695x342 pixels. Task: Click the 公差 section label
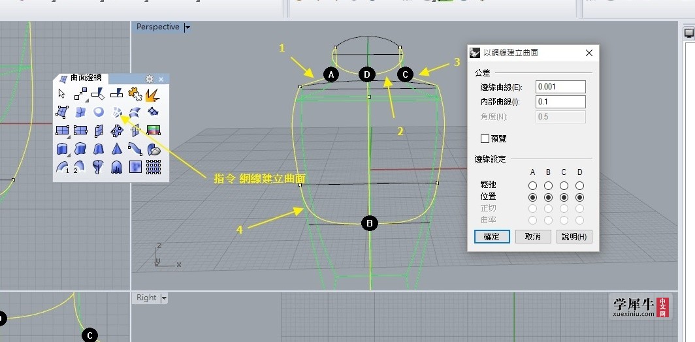pos(482,72)
